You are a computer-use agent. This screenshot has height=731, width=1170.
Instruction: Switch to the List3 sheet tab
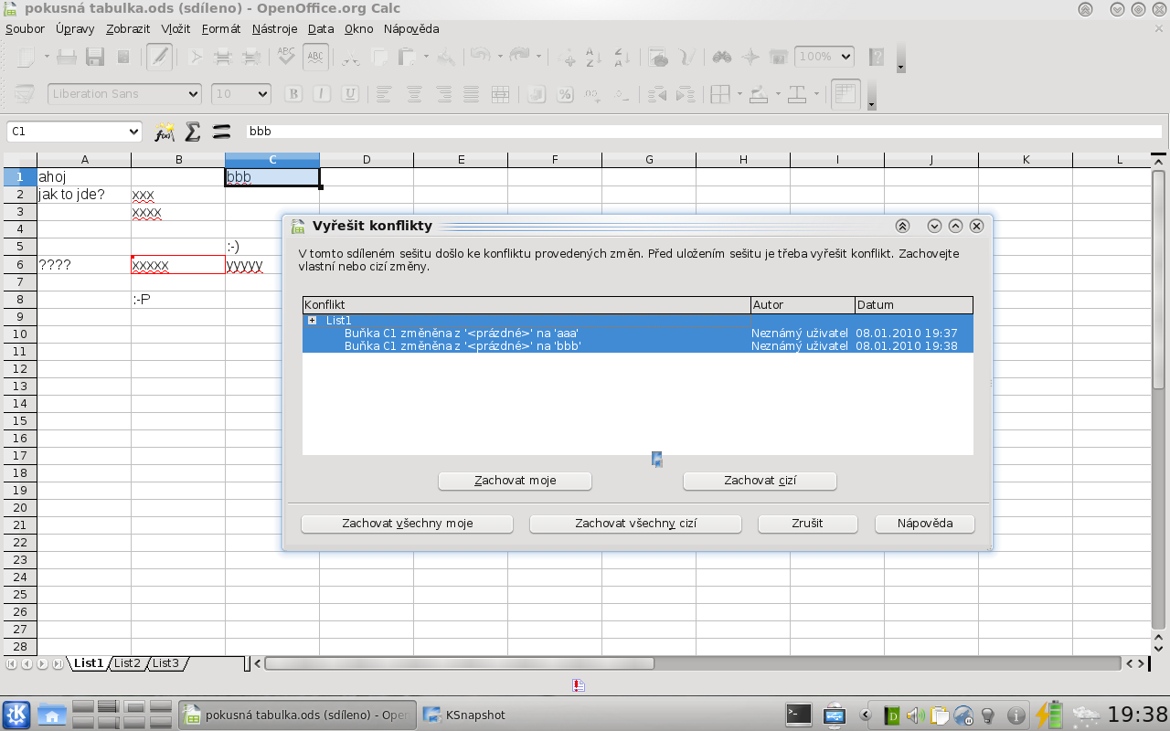tap(165, 663)
